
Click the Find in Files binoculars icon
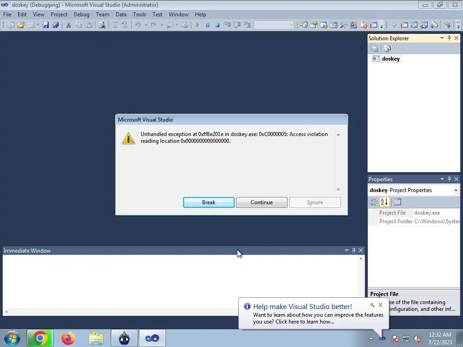click(102, 25)
